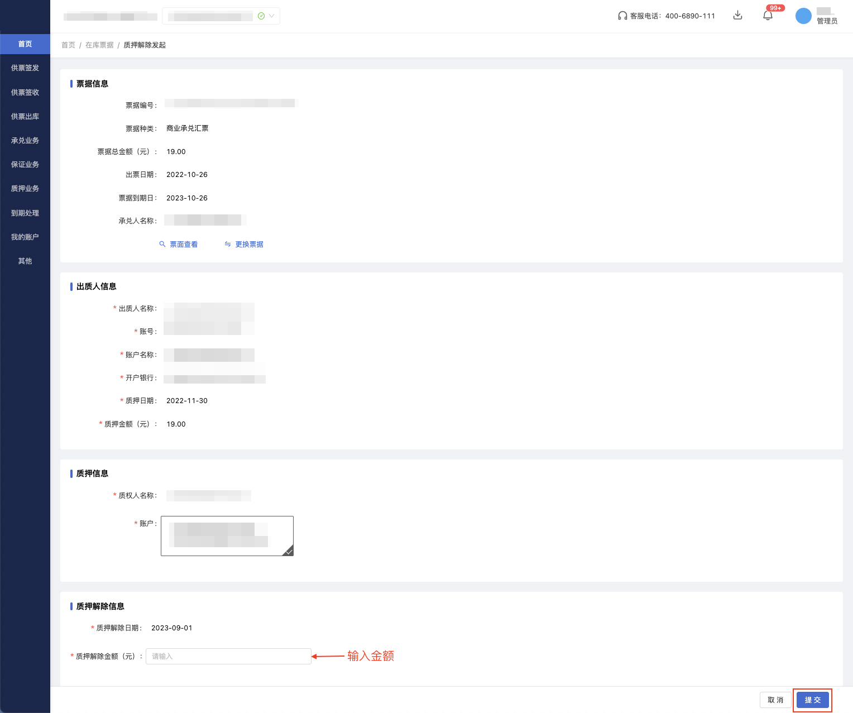This screenshot has width=853, height=713.
Task: Select 到期处理 in the sidebar
Action: (25, 213)
